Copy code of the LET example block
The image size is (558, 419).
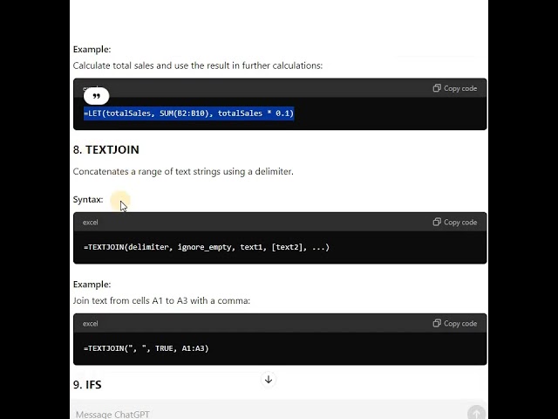455,88
